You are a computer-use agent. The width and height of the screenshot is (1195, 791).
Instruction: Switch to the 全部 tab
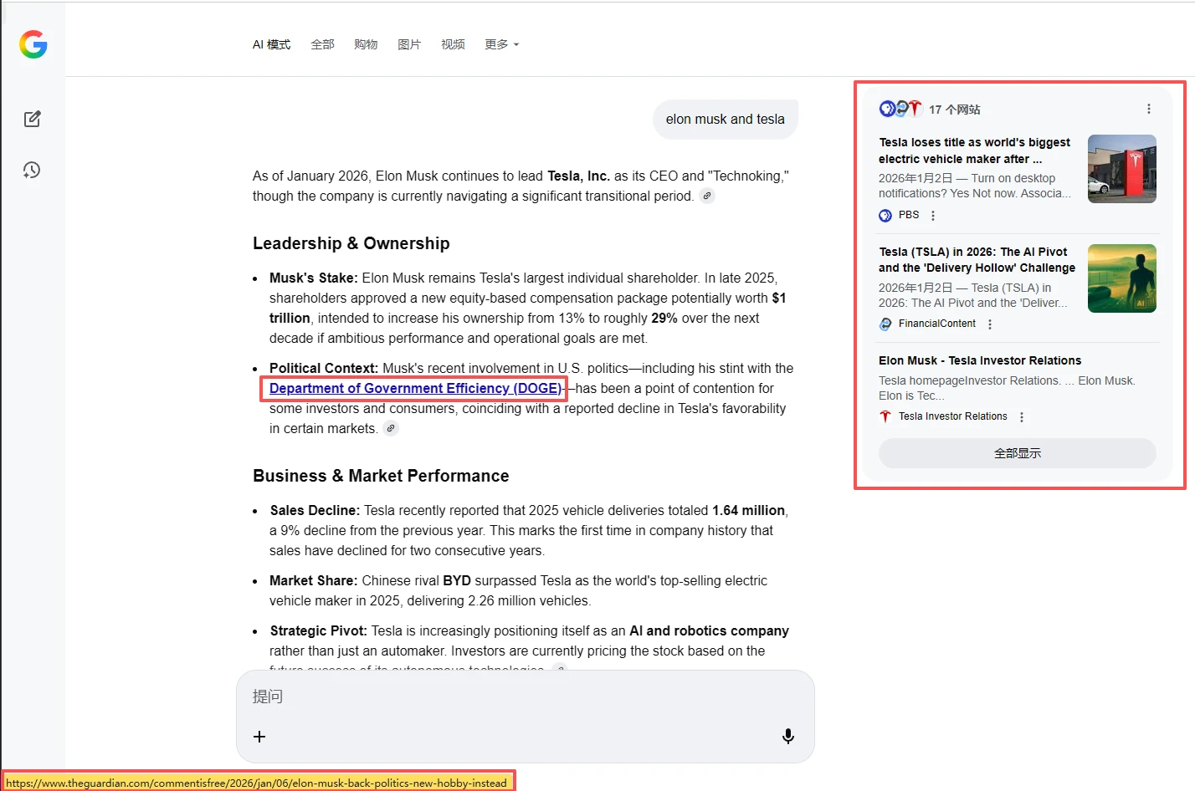[x=322, y=44]
